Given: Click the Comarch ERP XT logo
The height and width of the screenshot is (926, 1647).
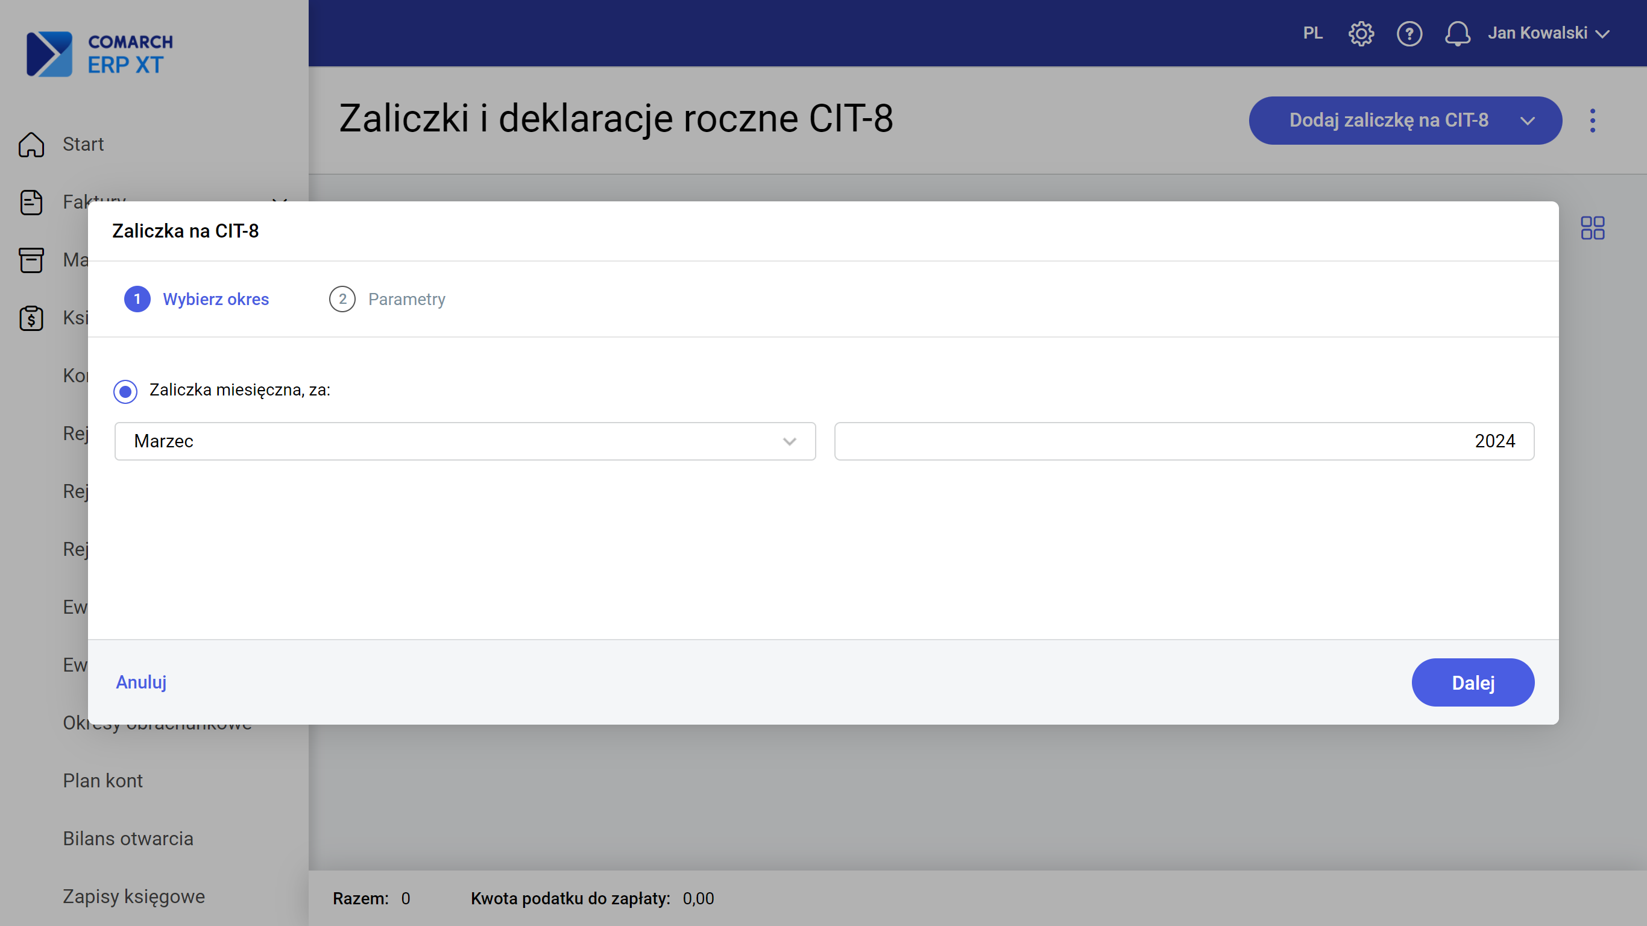Looking at the screenshot, I should coord(99,54).
